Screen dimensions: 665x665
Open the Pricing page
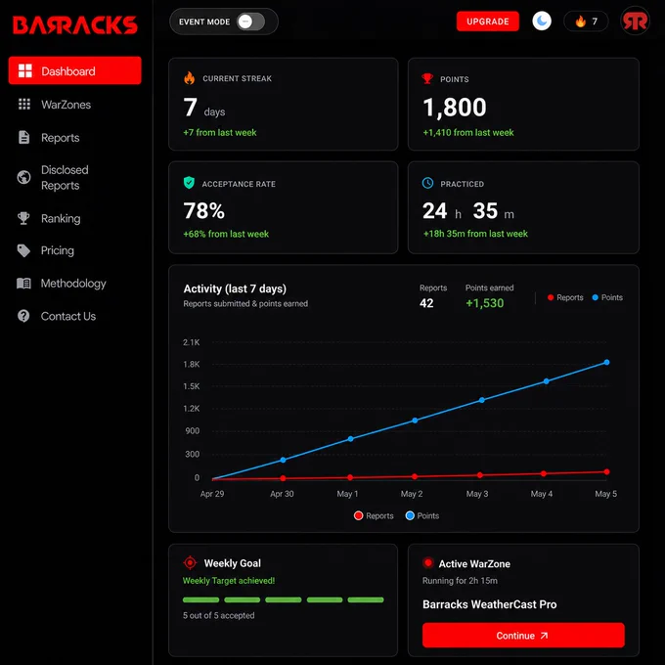tap(58, 250)
